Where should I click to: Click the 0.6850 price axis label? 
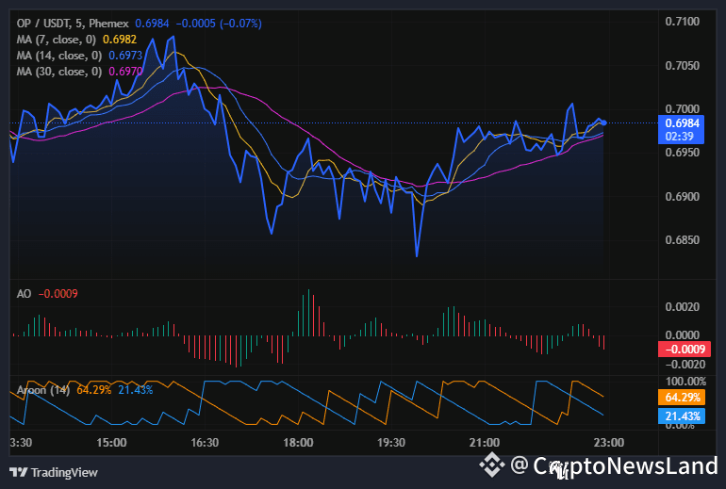point(682,240)
